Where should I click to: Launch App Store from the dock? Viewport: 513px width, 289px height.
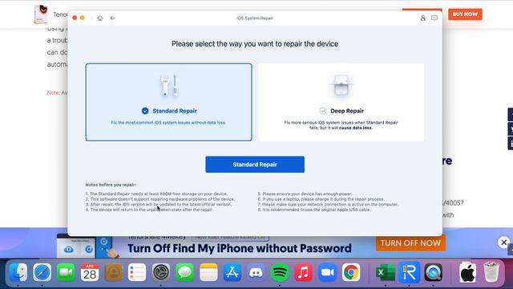tap(232, 272)
